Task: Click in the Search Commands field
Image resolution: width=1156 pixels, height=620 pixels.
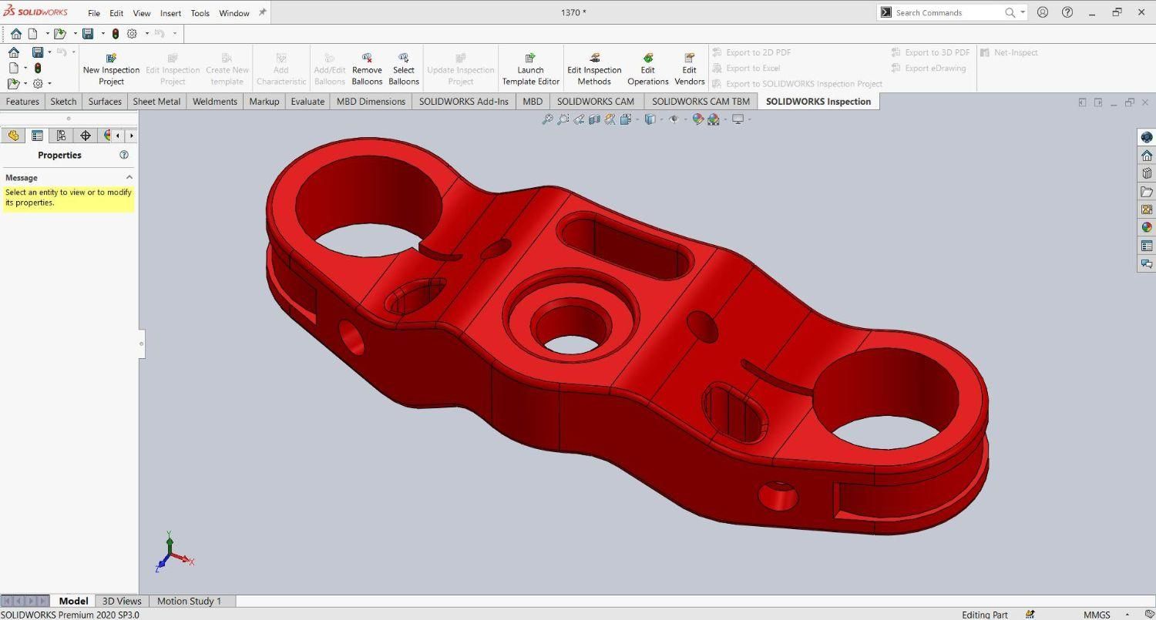Action: coord(946,12)
